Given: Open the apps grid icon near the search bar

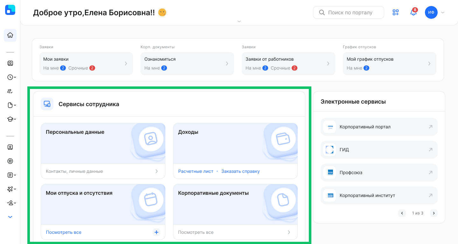Looking at the screenshot, I should click(x=396, y=12).
